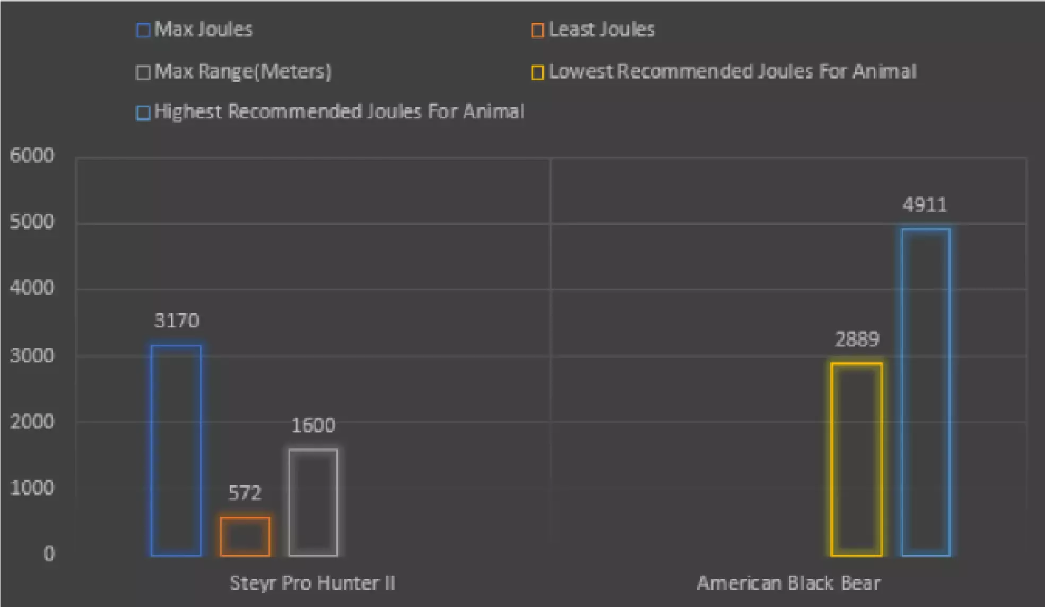Click the Least Joules orange legend swatch
This screenshot has width=1045, height=607.
coord(537,30)
